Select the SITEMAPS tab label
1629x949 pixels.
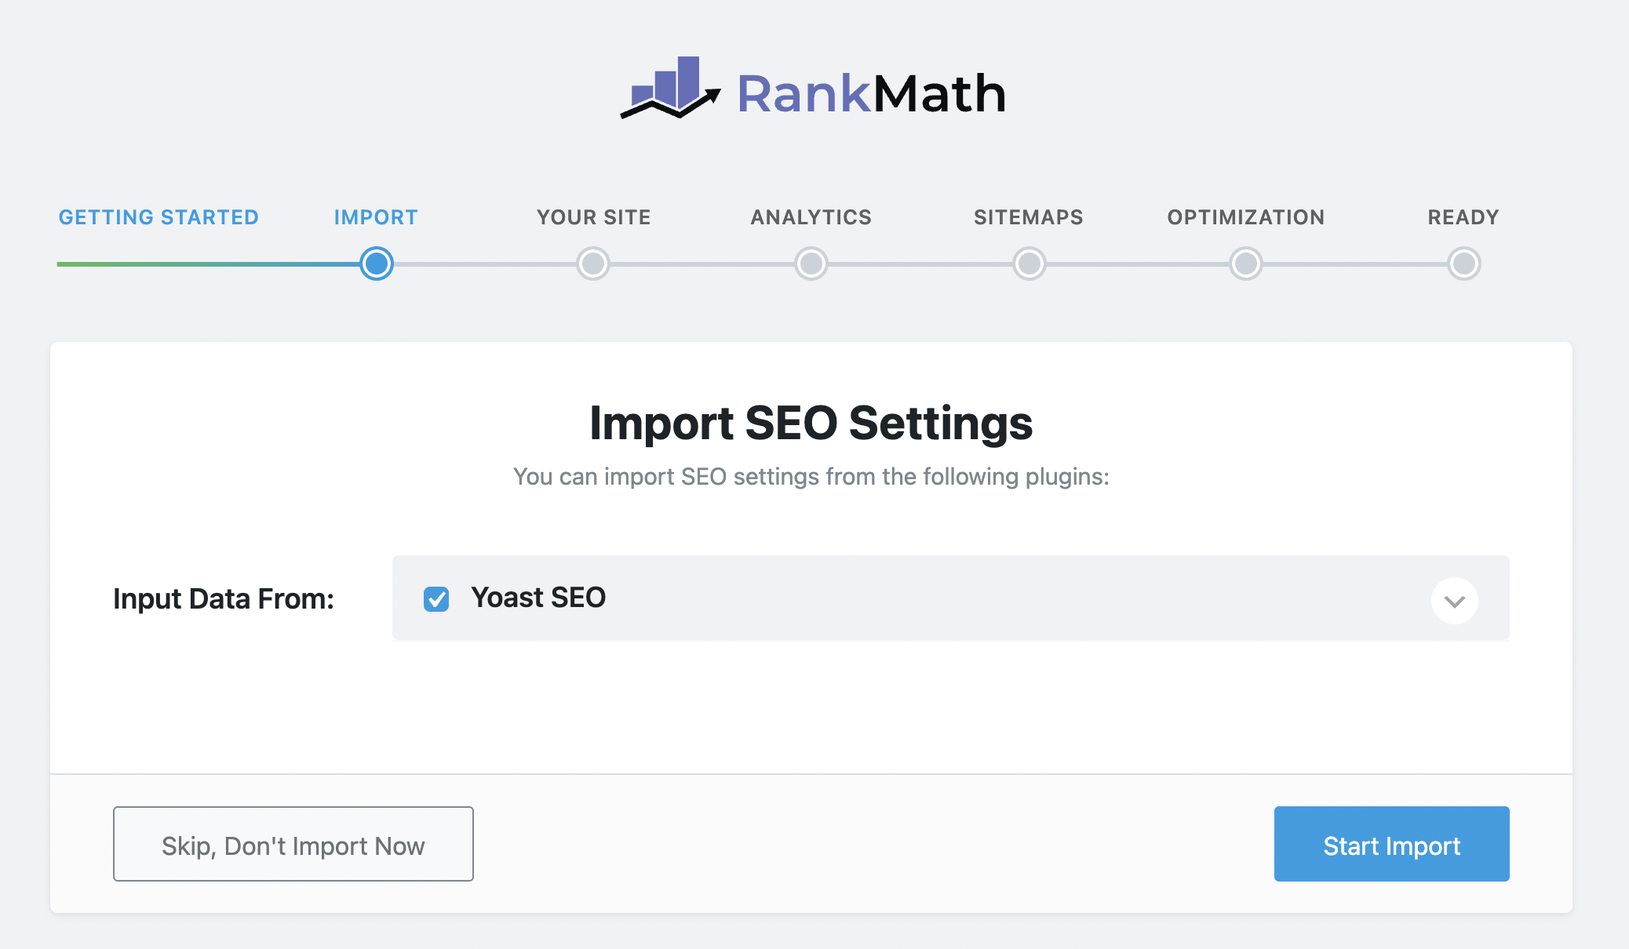point(1029,217)
